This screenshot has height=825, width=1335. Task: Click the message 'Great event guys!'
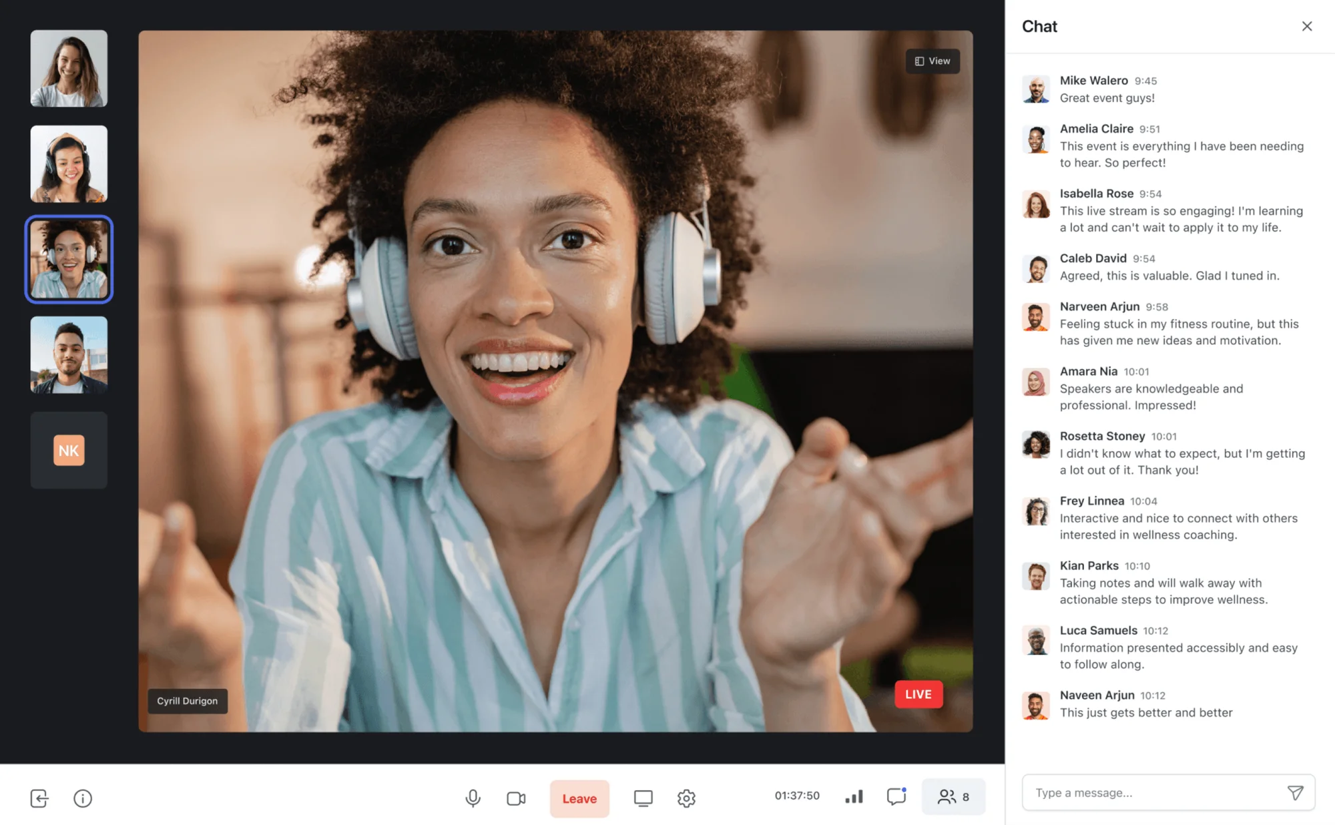(1107, 97)
